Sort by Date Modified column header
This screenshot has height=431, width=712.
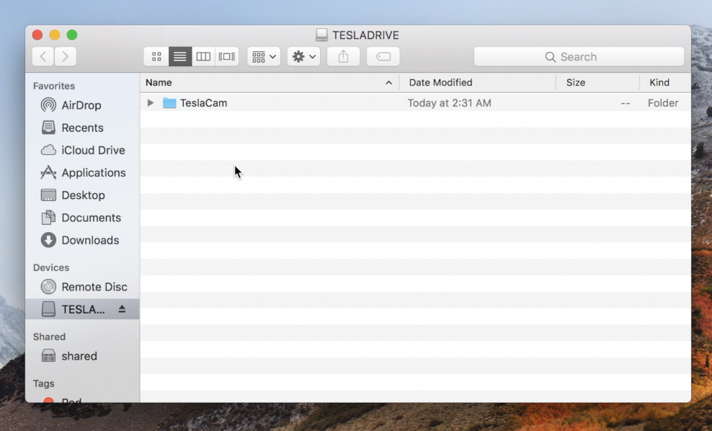pyautogui.click(x=476, y=83)
